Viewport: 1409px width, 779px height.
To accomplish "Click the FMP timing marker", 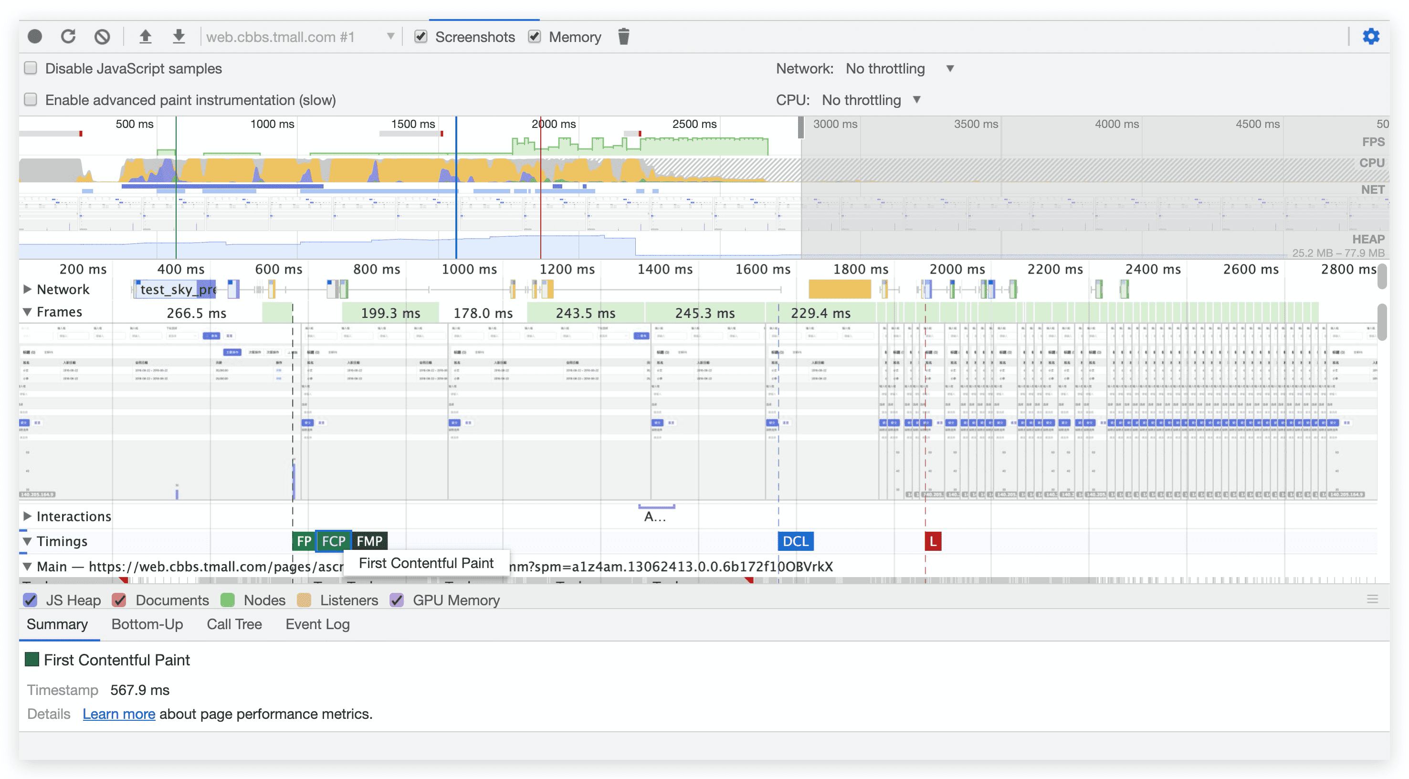I will coord(370,541).
